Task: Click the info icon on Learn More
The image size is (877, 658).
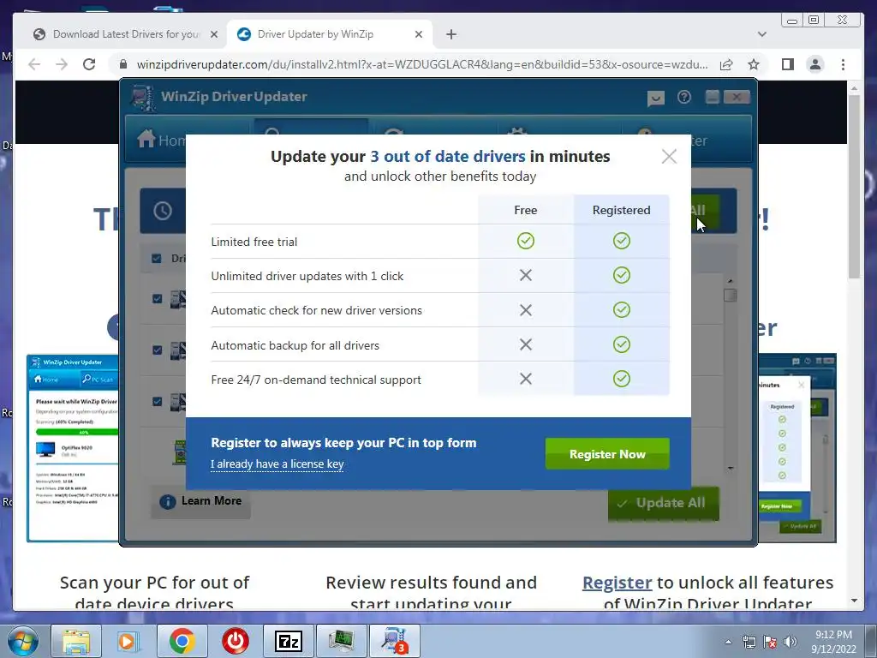Action: 167,501
